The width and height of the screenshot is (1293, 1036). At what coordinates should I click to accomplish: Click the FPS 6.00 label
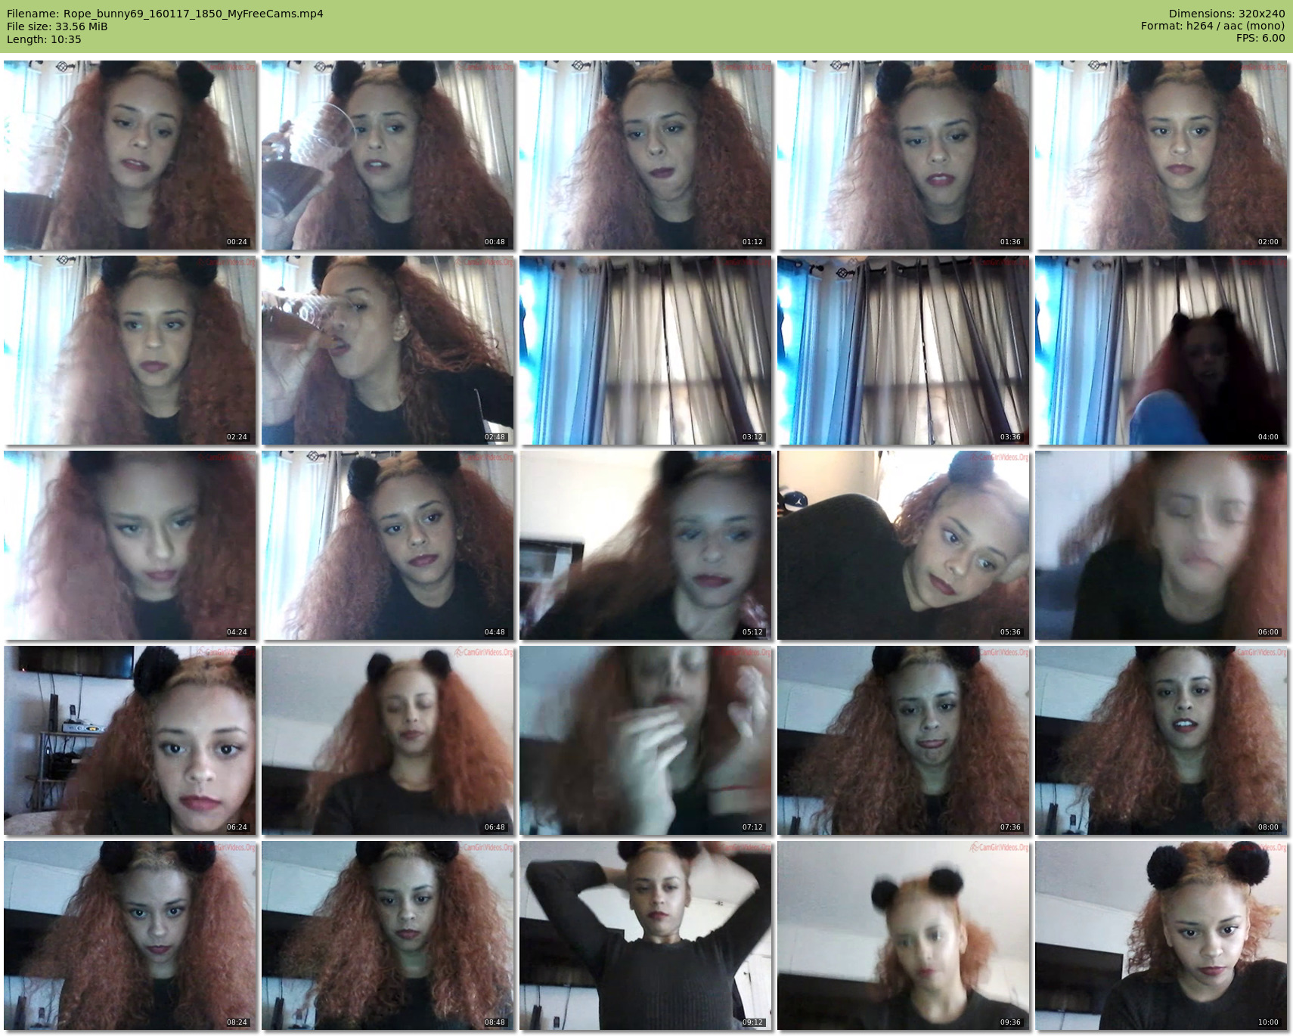click(1260, 38)
